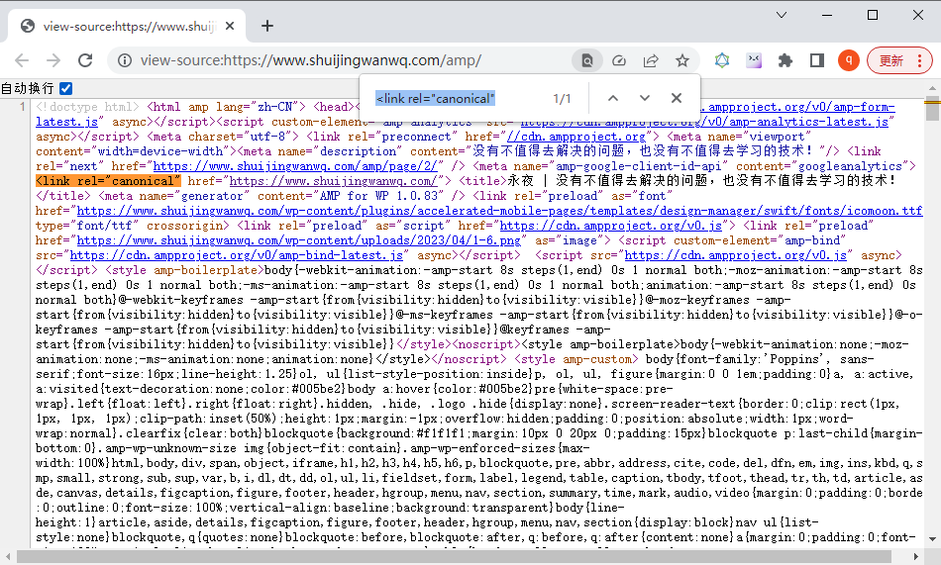Click the line number 1
The height and width of the screenshot is (565, 941).
point(22,107)
